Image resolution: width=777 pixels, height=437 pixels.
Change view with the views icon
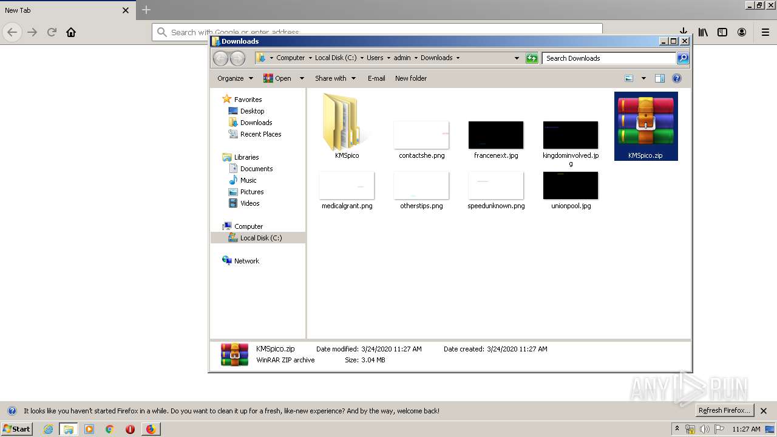[x=629, y=78]
